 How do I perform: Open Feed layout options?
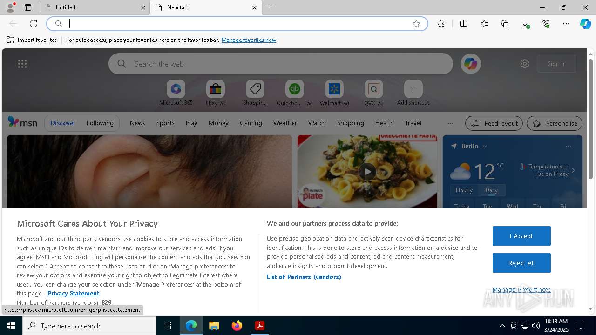pyautogui.click(x=494, y=123)
